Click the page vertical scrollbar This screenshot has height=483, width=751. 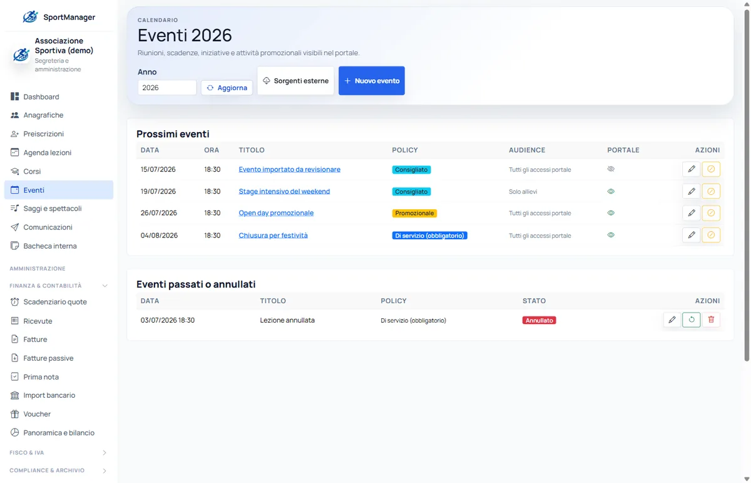click(x=746, y=185)
